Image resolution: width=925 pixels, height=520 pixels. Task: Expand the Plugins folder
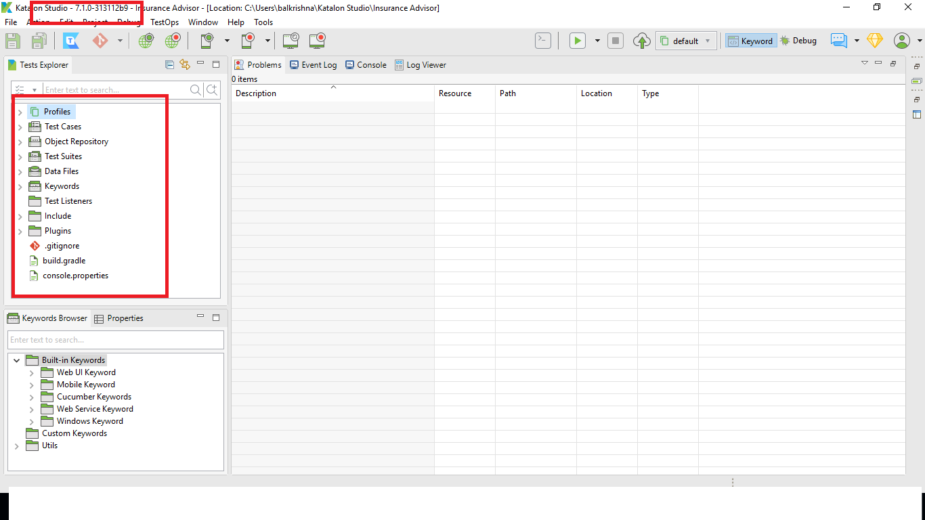pos(20,231)
